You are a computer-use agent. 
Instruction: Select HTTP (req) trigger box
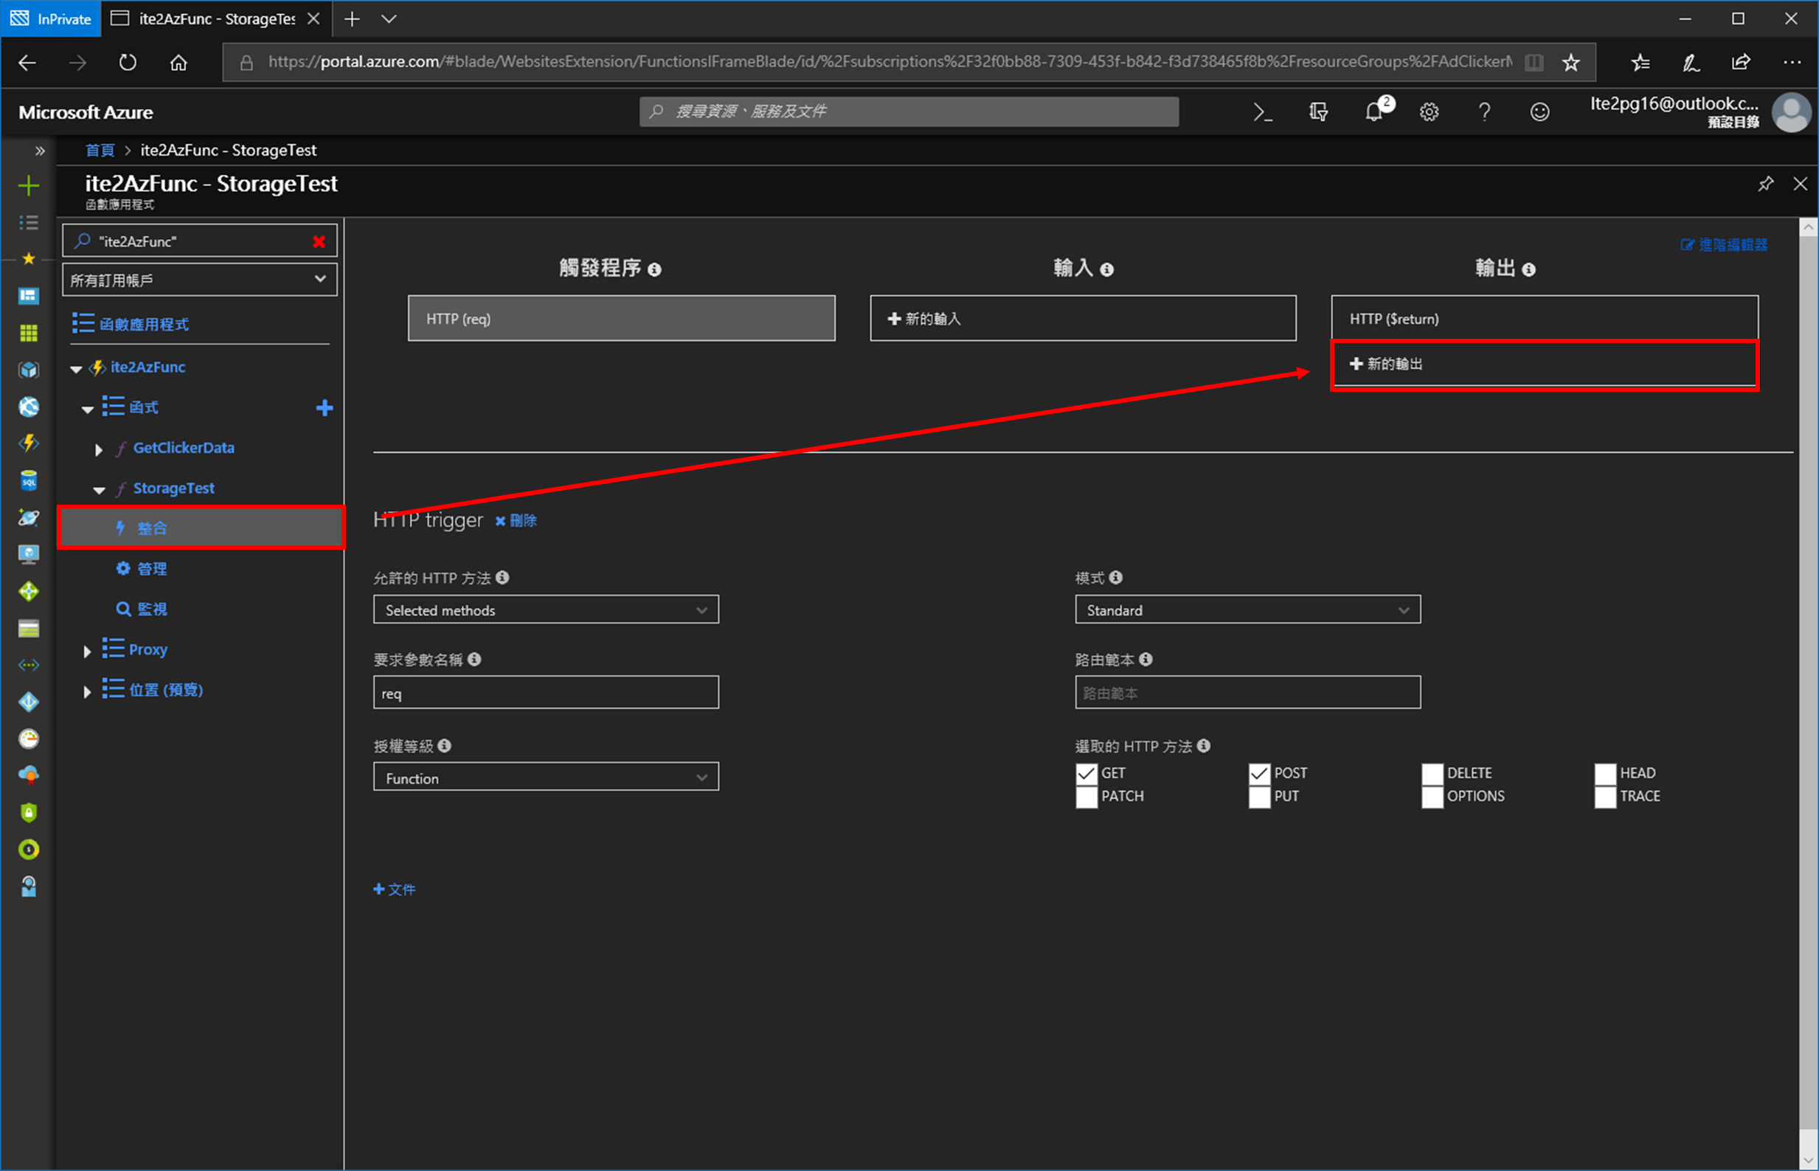621,319
